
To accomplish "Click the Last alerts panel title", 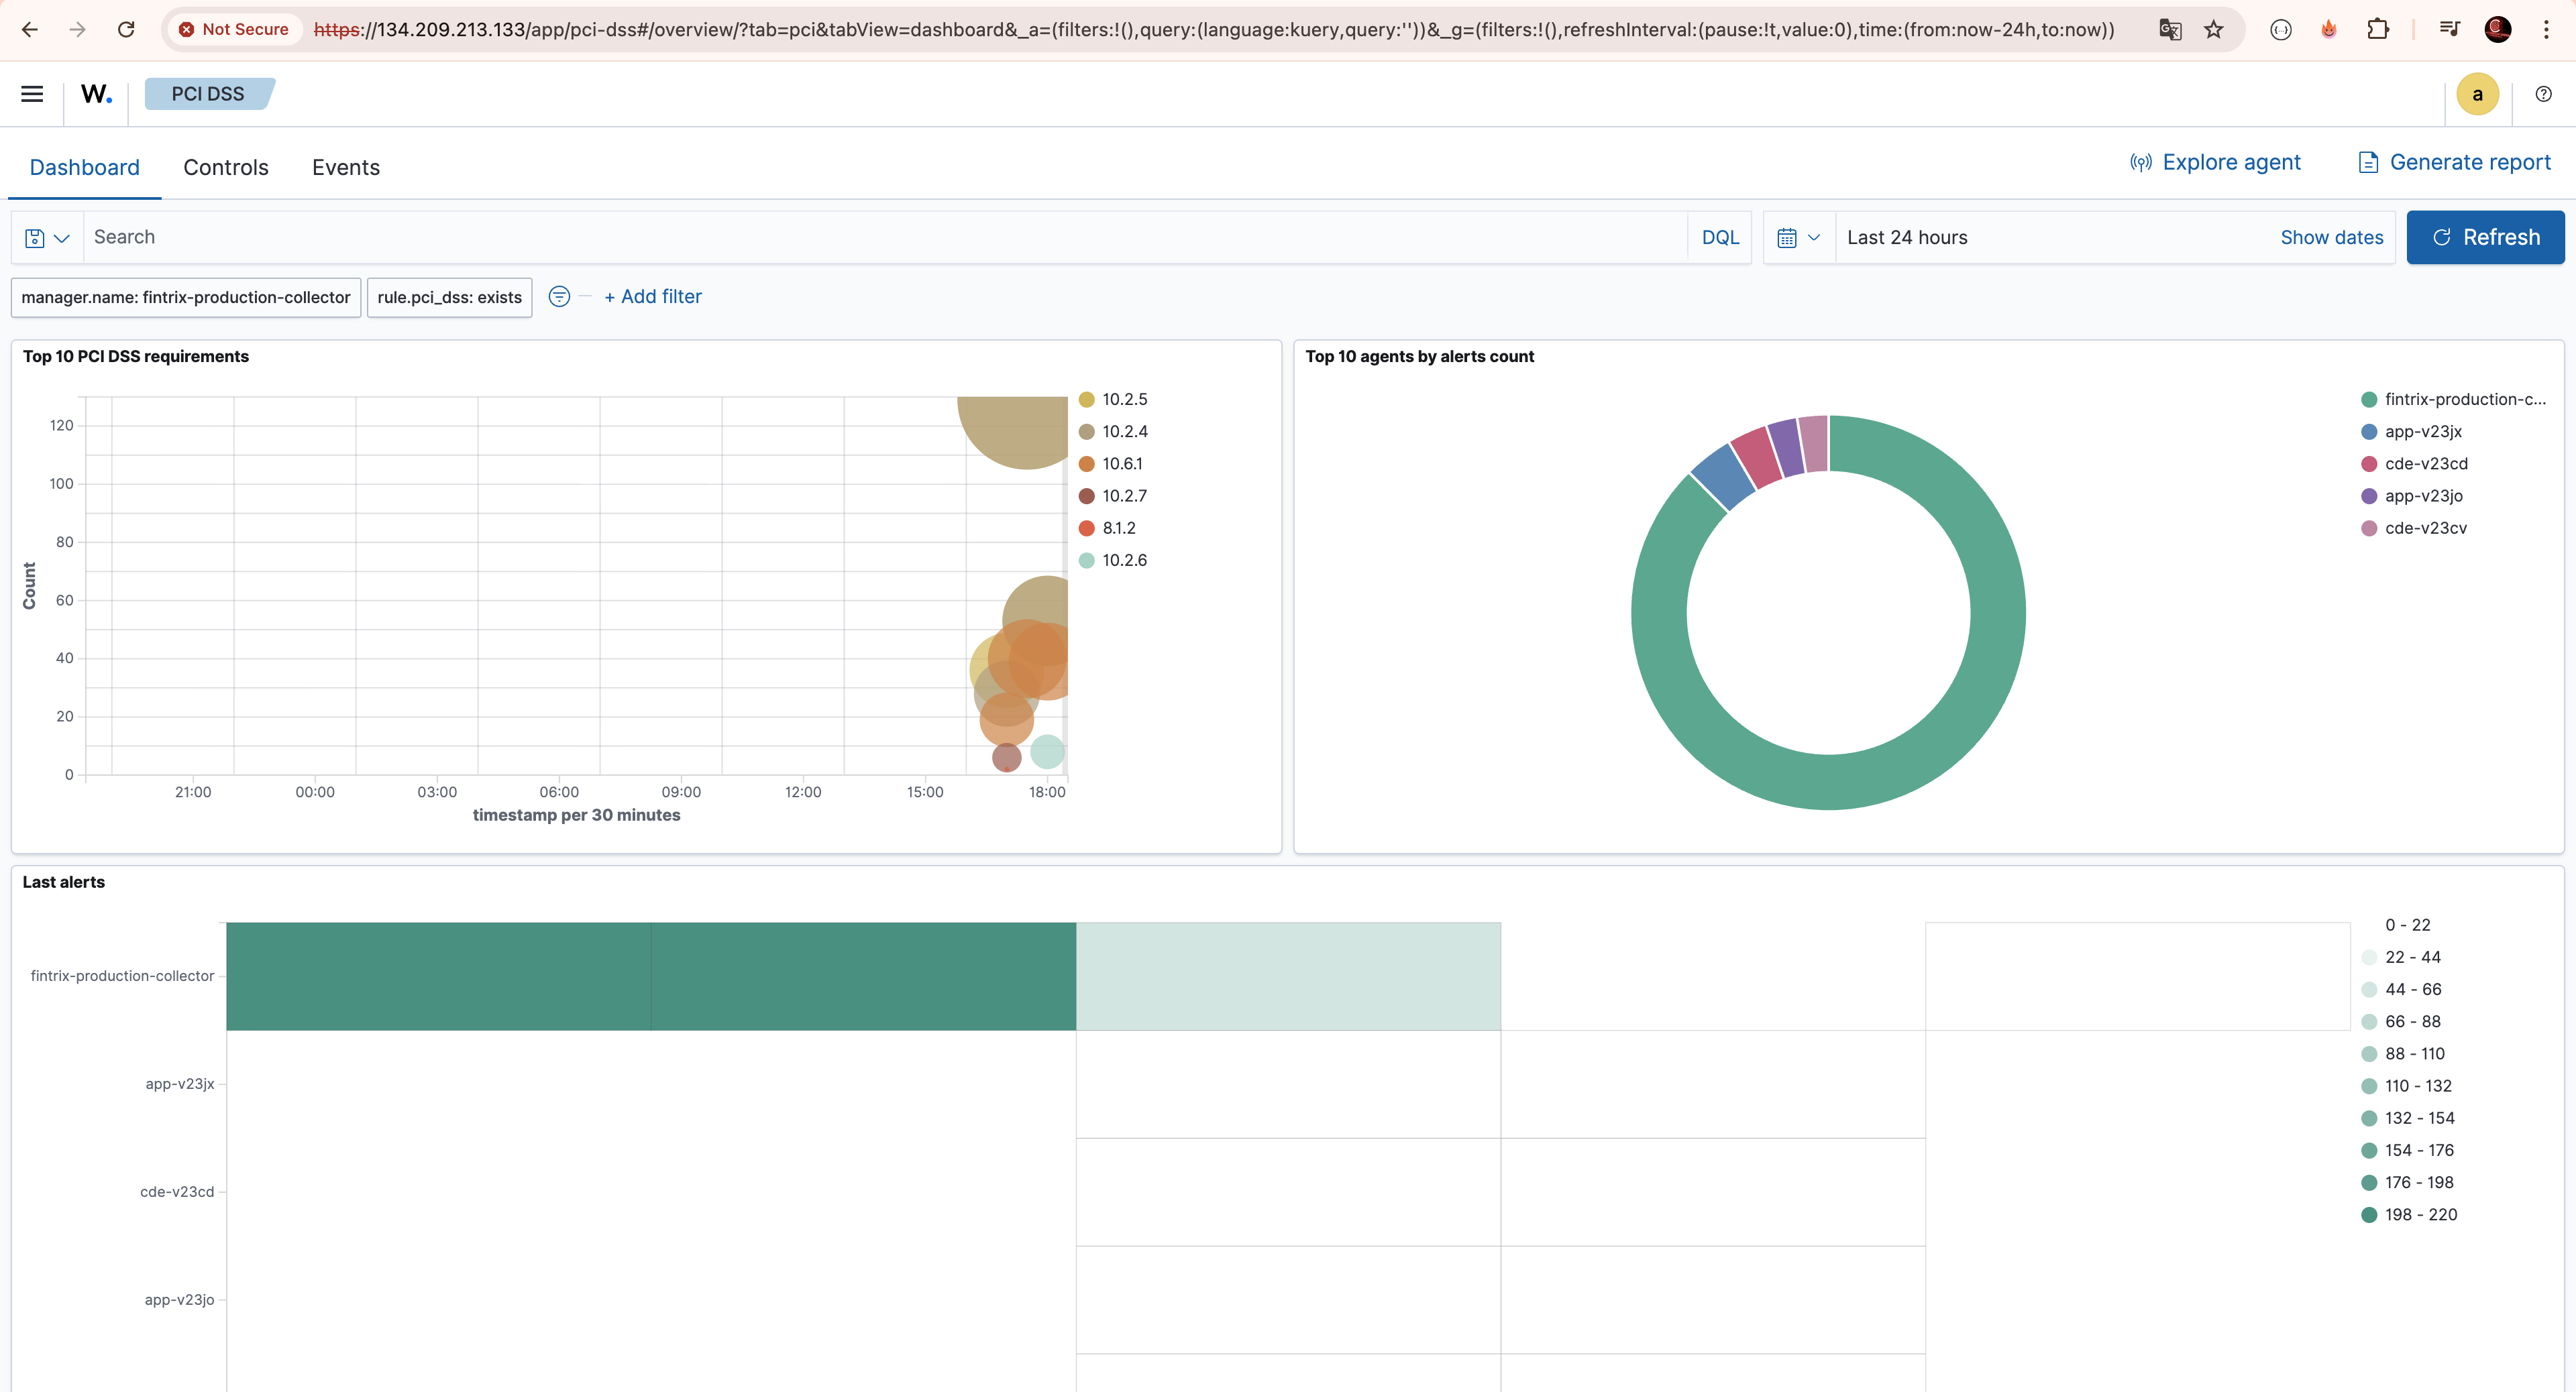I will point(64,882).
